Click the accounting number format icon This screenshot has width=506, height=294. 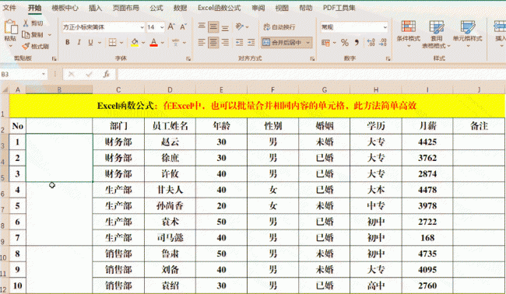click(326, 43)
